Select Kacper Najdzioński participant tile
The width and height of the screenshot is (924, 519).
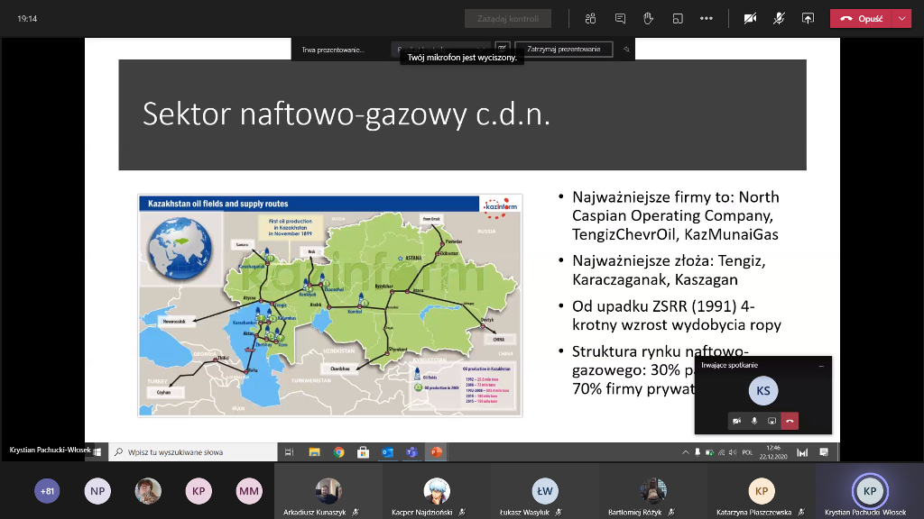pyautogui.click(x=437, y=491)
